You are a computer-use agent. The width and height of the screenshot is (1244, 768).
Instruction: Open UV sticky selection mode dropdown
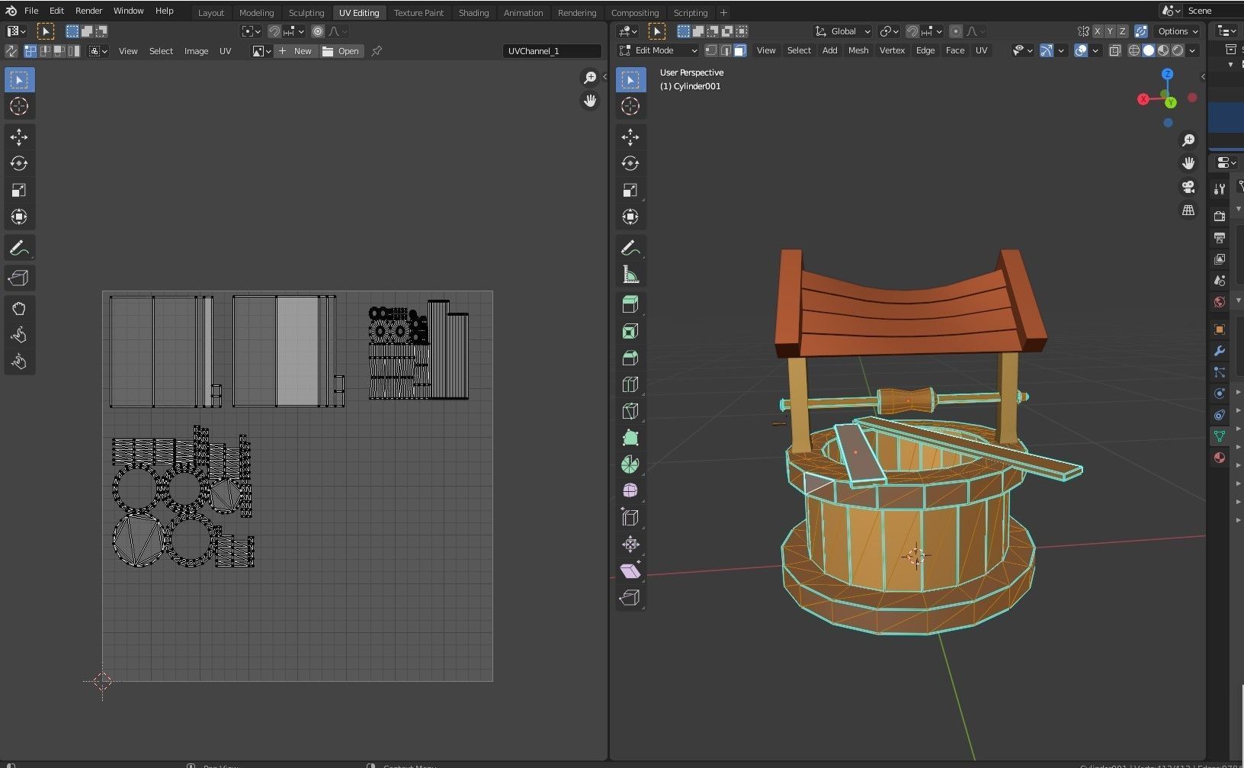click(98, 51)
